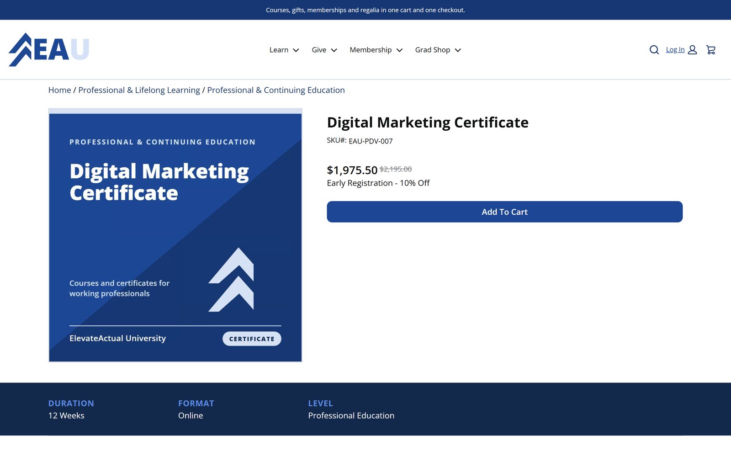Go to Home breadcrumb

tap(60, 90)
